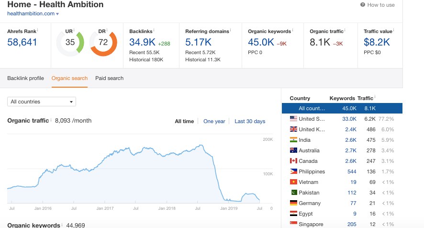This screenshot has width=424, height=228.
Task: Click the Australia flag icon
Action: (293, 150)
